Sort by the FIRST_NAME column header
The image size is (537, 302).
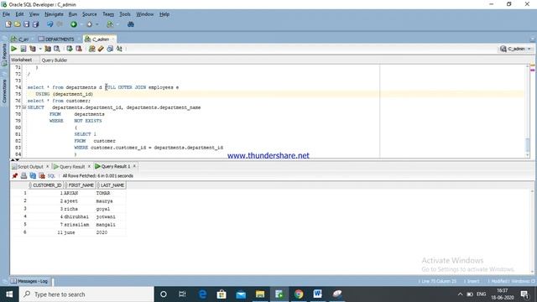pyautogui.click(x=80, y=185)
